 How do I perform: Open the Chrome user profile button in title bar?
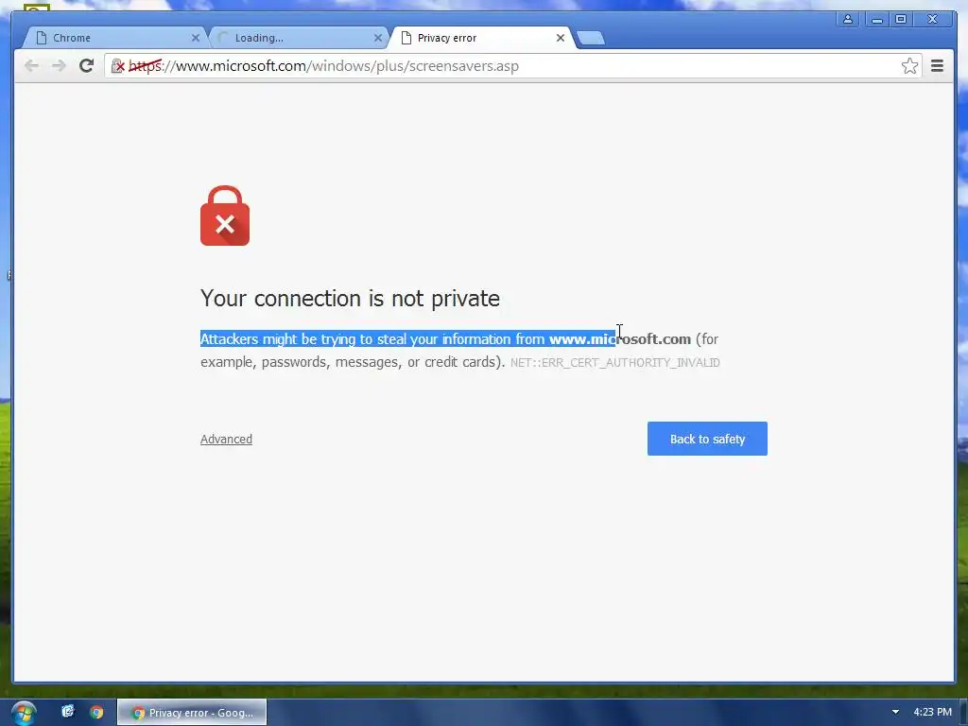pos(848,19)
